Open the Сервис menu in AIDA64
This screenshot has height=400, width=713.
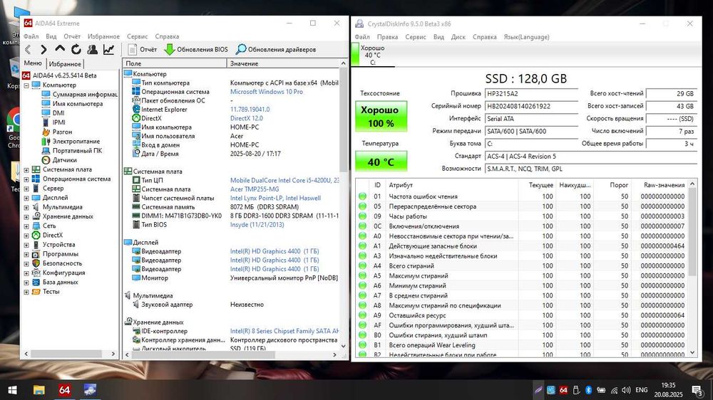click(138, 36)
